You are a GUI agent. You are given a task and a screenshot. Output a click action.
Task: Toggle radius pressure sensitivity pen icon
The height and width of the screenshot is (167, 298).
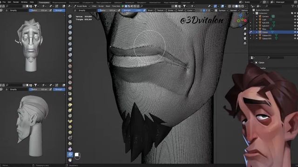coord(119,10)
